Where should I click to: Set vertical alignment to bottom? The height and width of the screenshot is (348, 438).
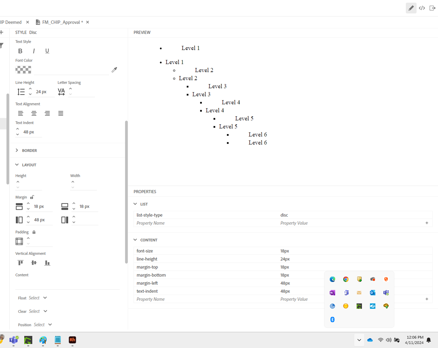(47, 262)
